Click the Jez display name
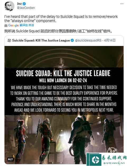 (19, 4)
